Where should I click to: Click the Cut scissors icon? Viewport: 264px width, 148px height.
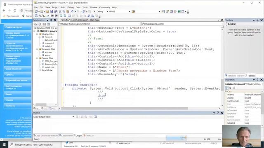coord(60,12)
